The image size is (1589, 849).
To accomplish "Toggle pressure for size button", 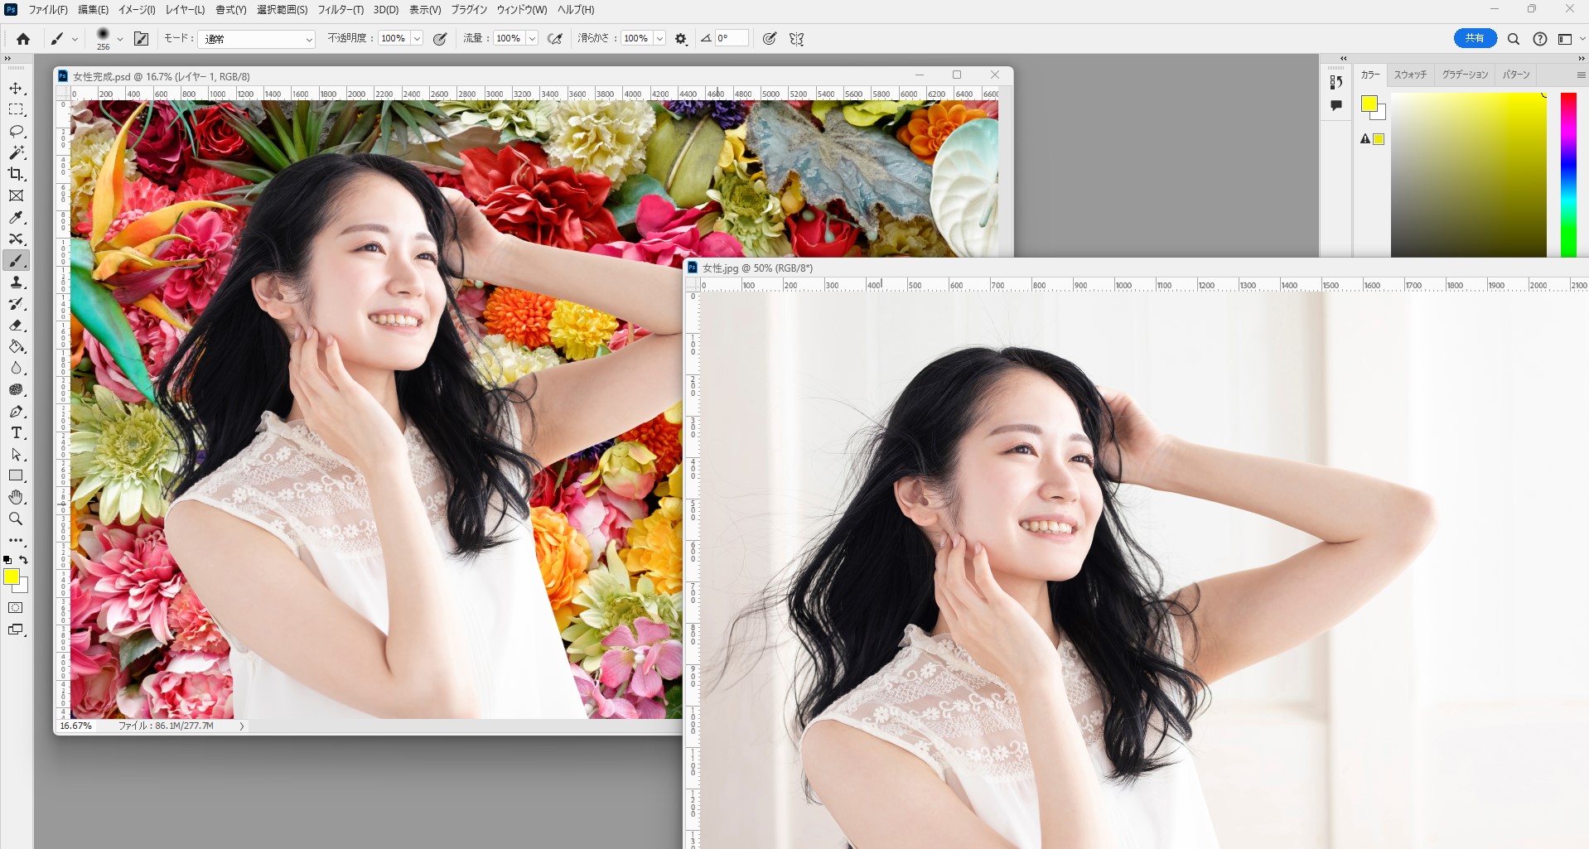I will [770, 39].
